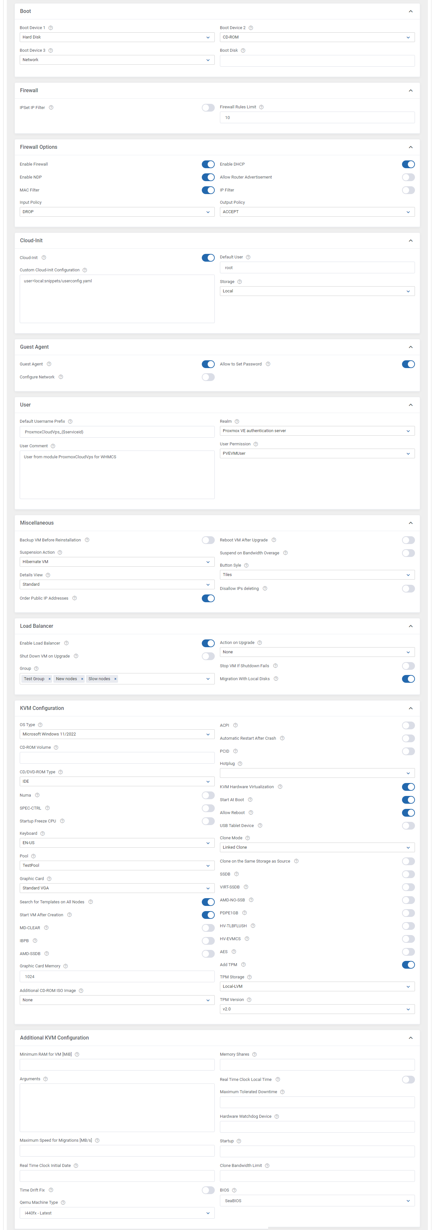This screenshot has width=435, height=1230.
Task: Click help icon beside Hardware Watchdog Device
Action: (x=277, y=1116)
